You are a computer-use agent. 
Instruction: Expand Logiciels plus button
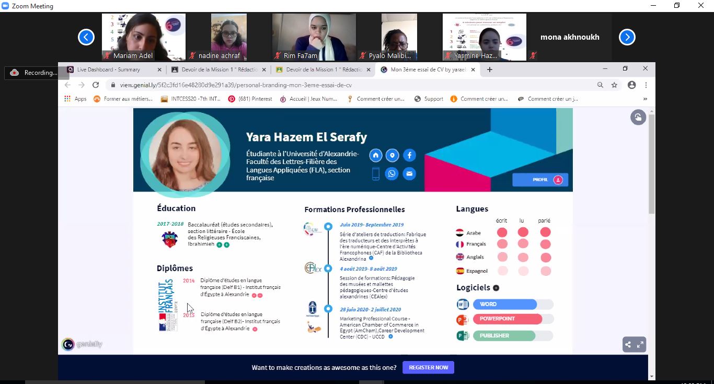point(496,288)
